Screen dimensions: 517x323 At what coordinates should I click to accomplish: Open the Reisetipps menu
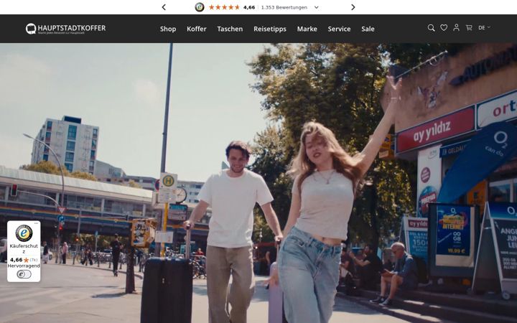click(270, 29)
